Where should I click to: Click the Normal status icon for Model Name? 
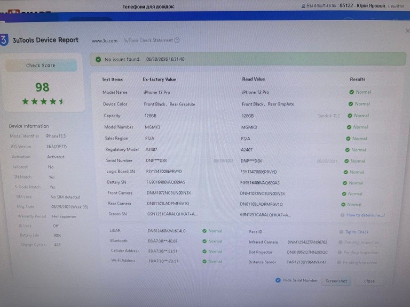point(352,92)
